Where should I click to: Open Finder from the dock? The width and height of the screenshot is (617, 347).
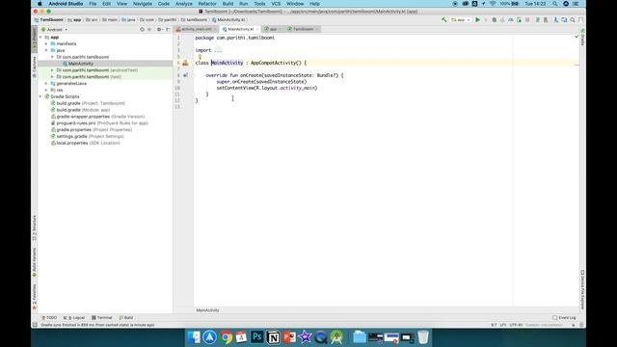[x=194, y=337]
